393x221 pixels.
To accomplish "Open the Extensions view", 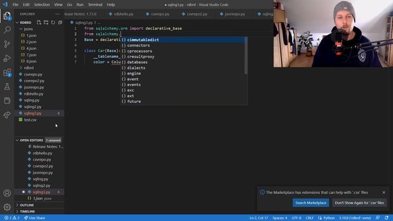I will 7,72.
